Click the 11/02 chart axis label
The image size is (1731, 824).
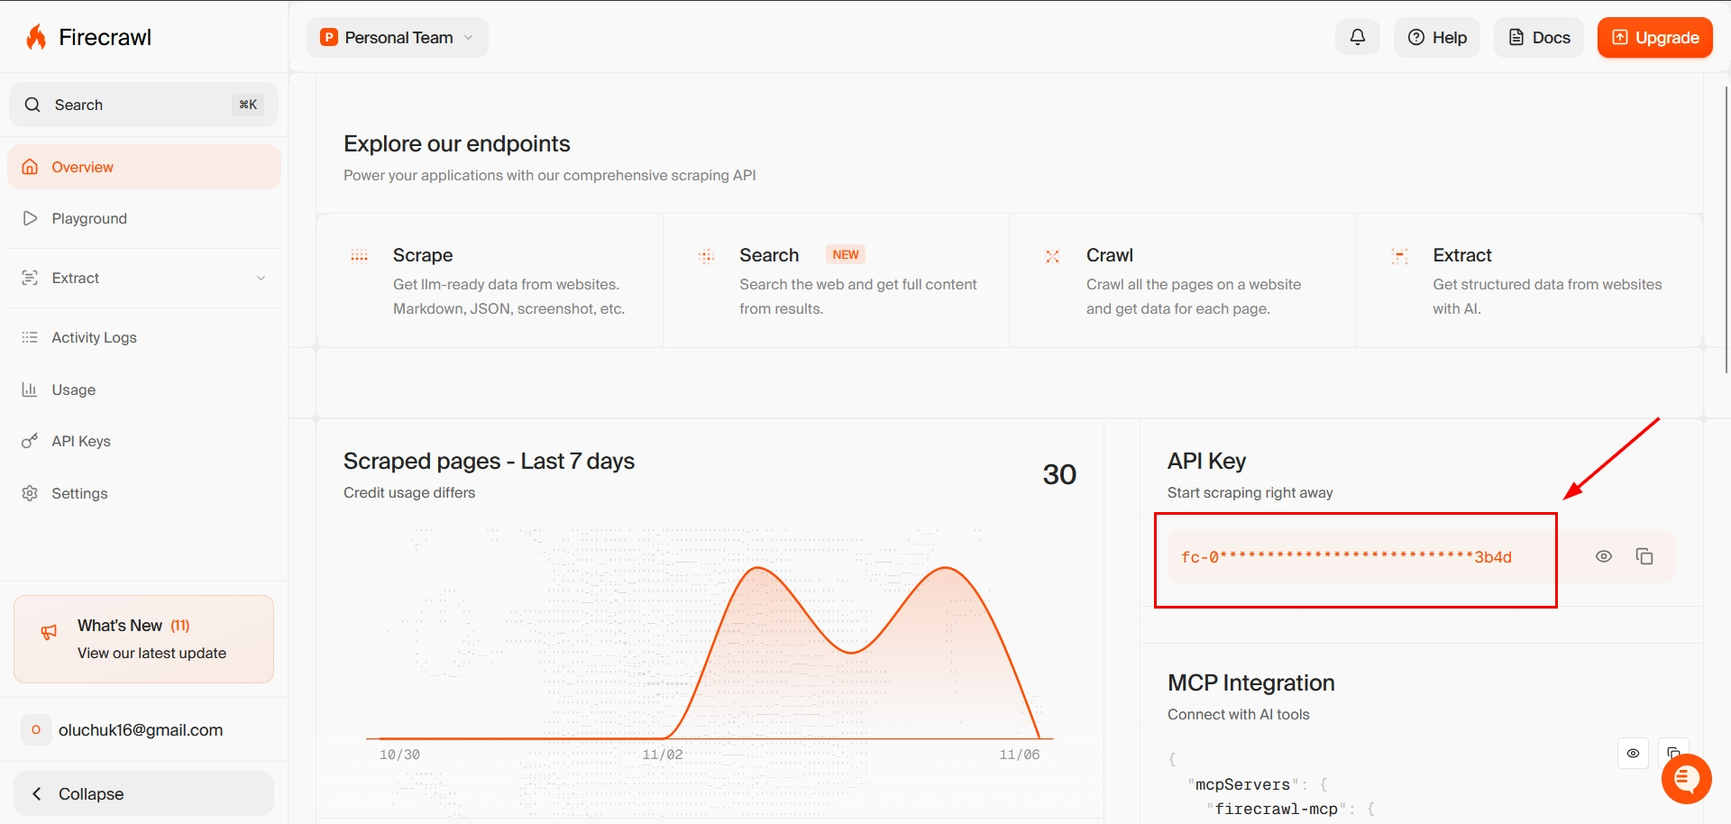pos(663,755)
